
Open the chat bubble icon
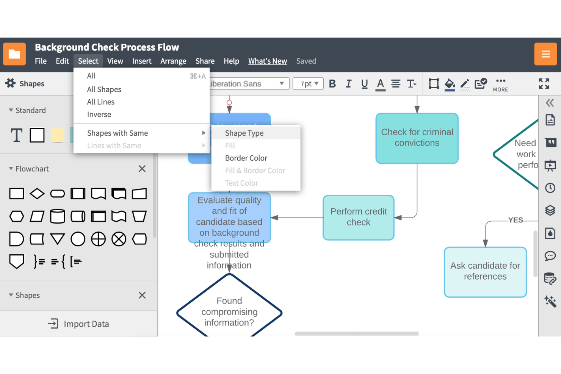click(x=550, y=256)
